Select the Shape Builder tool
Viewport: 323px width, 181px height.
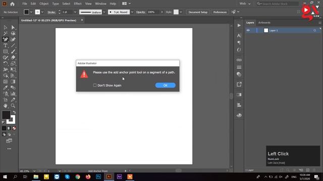[6, 75]
